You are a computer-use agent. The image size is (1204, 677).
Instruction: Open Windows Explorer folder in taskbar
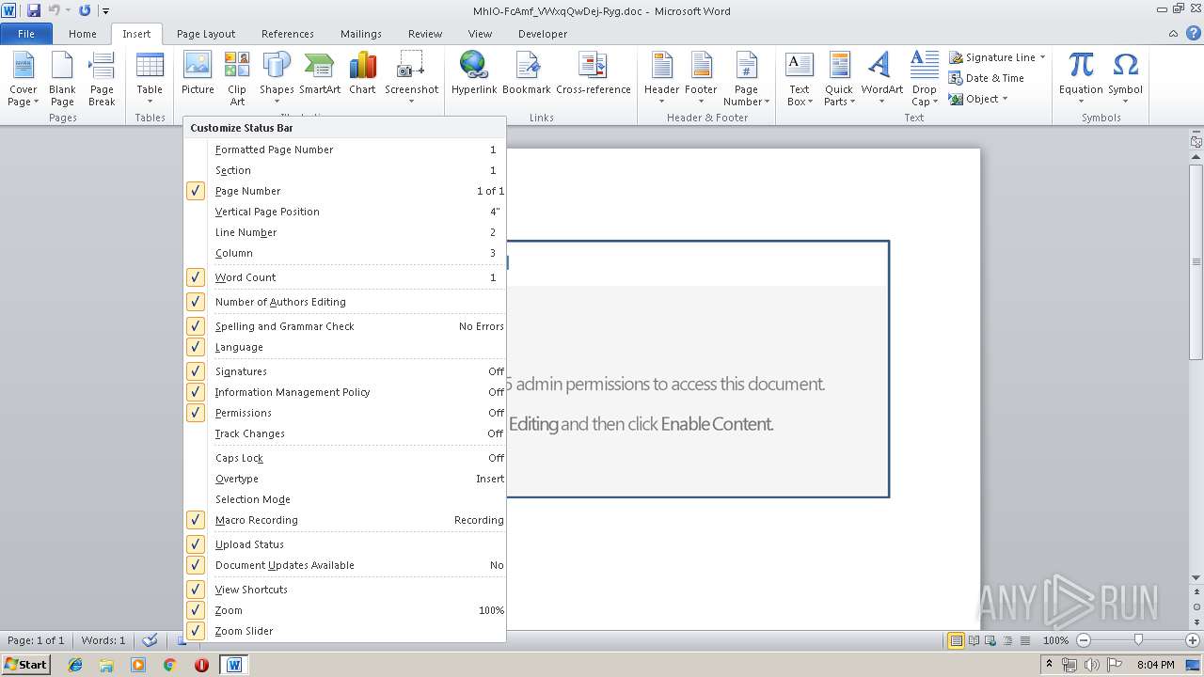(106, 665)
